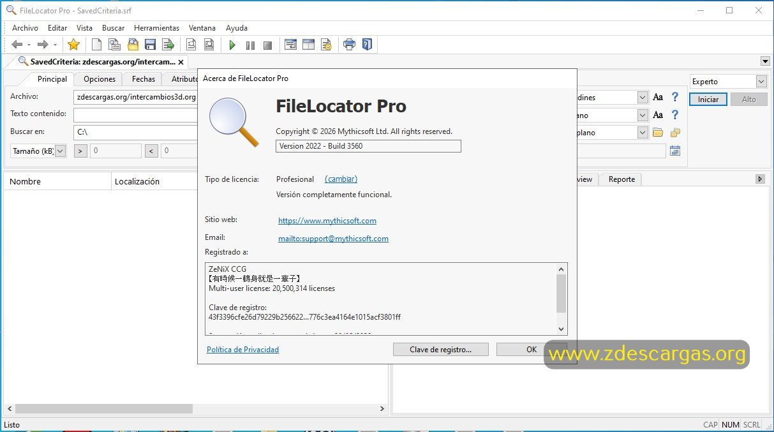The image size is (774, 432).
Task: Open saved criteria with folder toolbar icon
Action: 133,45
